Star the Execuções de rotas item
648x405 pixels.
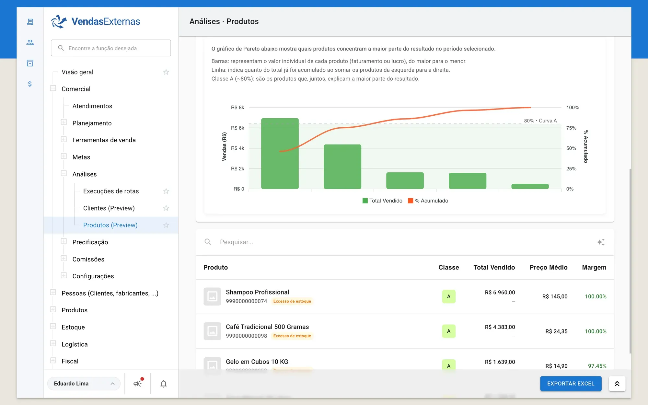[166, 191]
